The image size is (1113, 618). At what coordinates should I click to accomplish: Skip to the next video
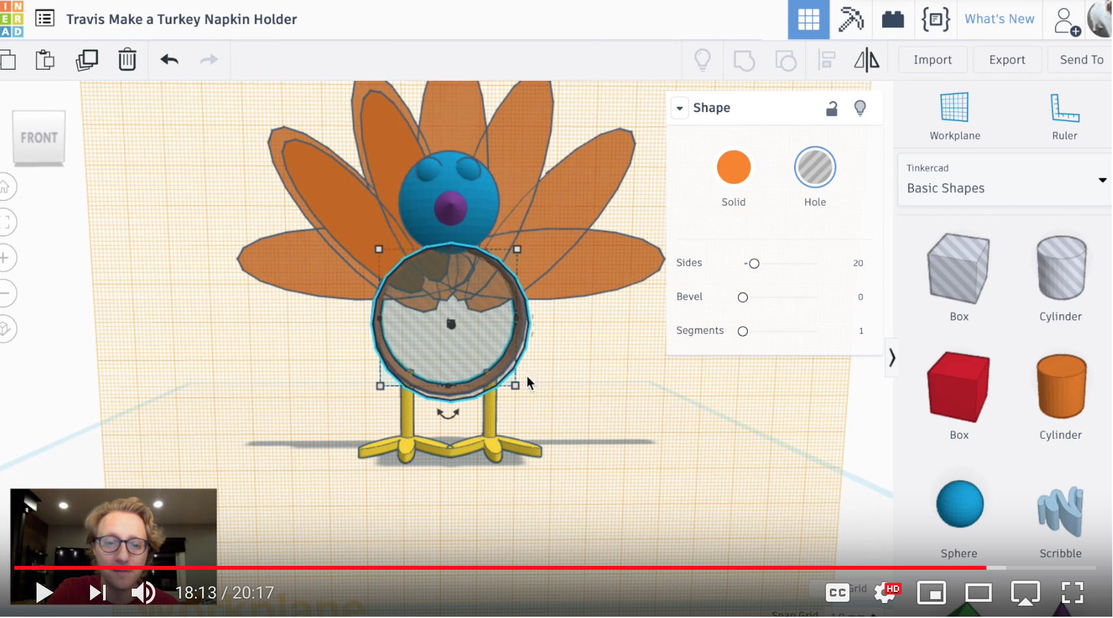(97, 593)
